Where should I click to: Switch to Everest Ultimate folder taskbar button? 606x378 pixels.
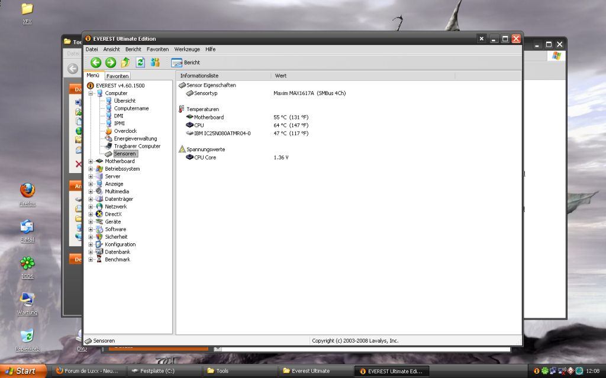(315, 371)
